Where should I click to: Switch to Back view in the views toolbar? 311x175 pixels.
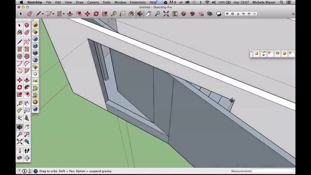[249, 14]
